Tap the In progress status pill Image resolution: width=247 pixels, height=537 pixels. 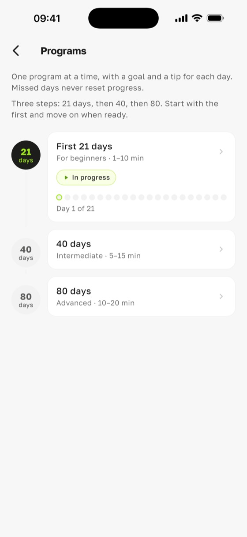coord(86,178)
